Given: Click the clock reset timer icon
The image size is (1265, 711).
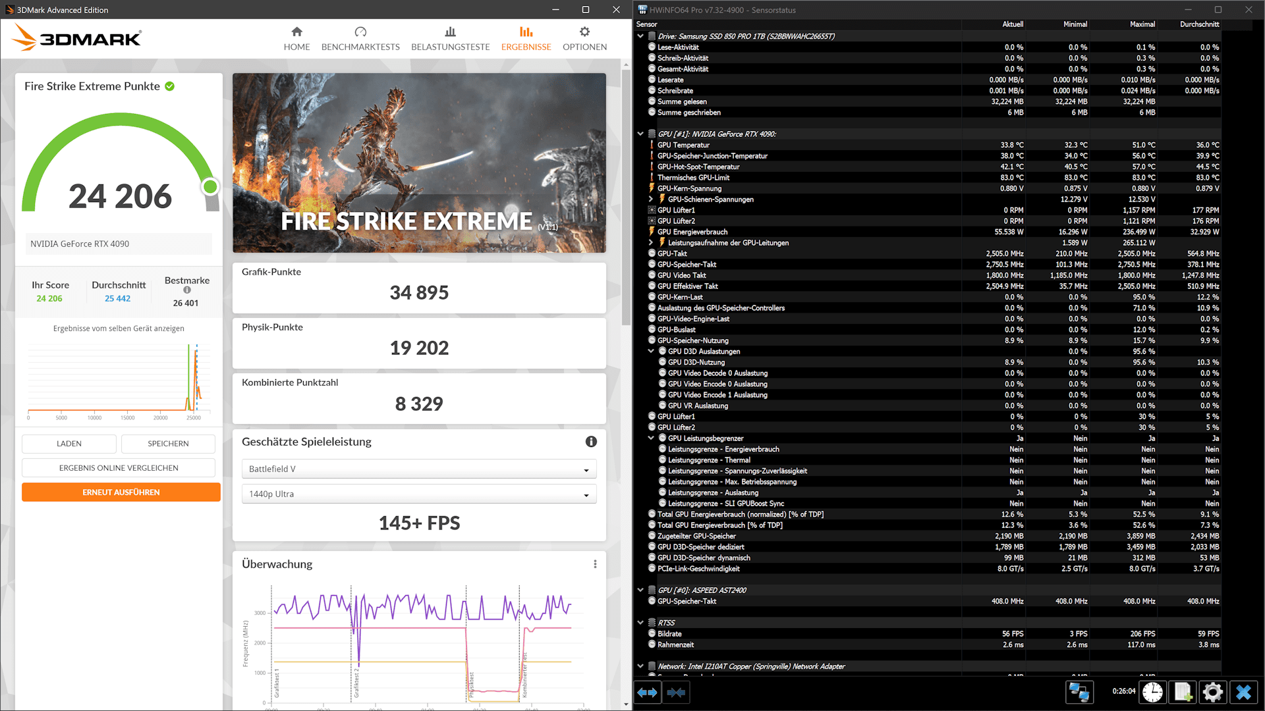Looking at the screenshot, I should click(1152, 693).
